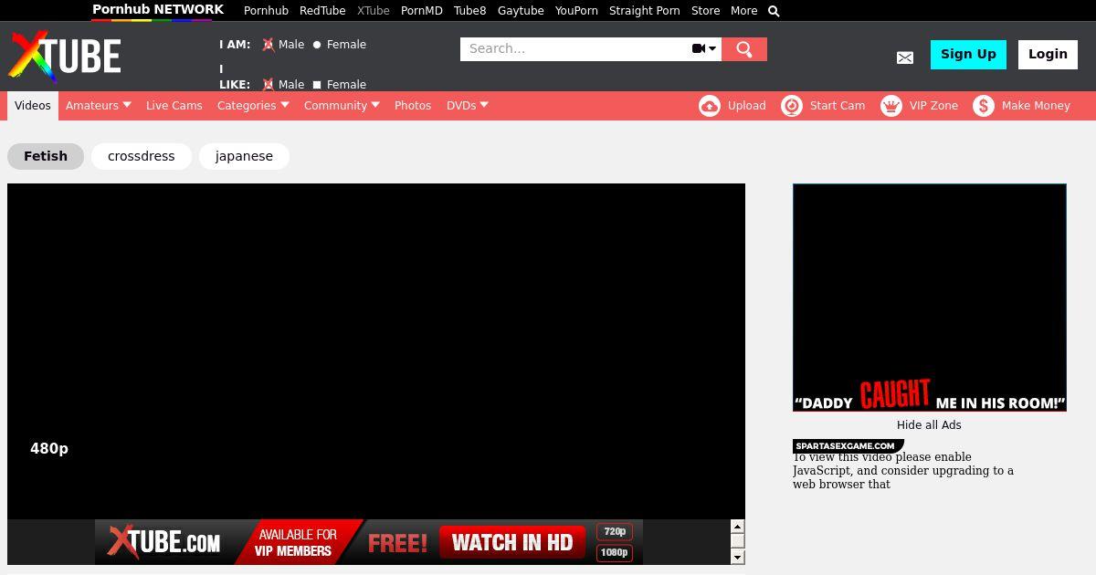The height and width of the screenshot is (575, 1096).
Task: Click the 720p badge on banner
Action: pyautogui.click(x=615, y=531)
